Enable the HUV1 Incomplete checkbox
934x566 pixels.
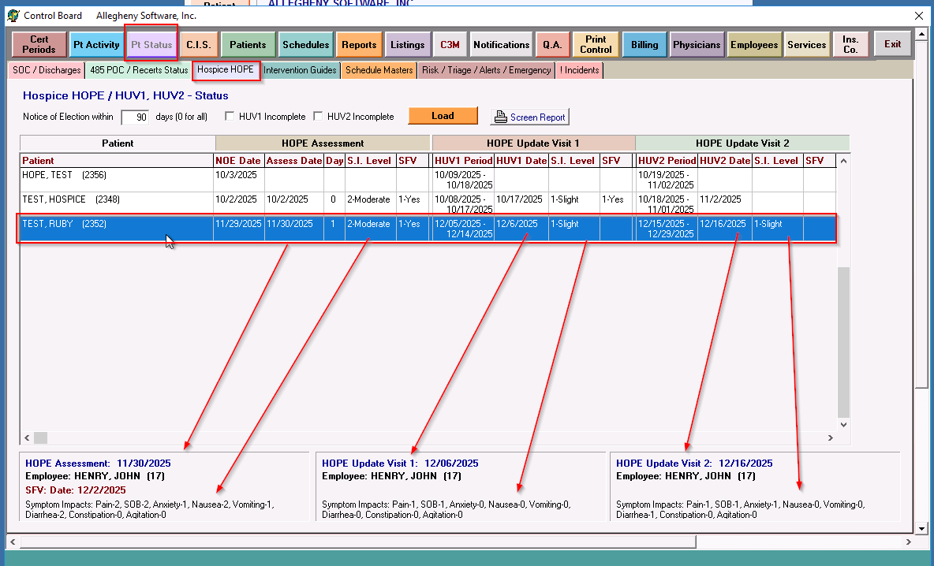pyautogui.click(x=230, y=117)
